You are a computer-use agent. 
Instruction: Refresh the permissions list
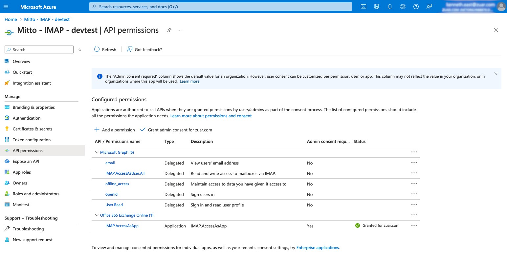105,49
